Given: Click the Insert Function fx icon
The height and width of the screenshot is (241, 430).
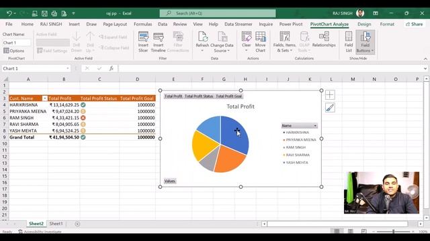Looking at the screenshot, I should (112, 68).
